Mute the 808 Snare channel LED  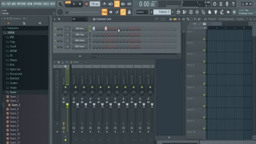(55, 46)
